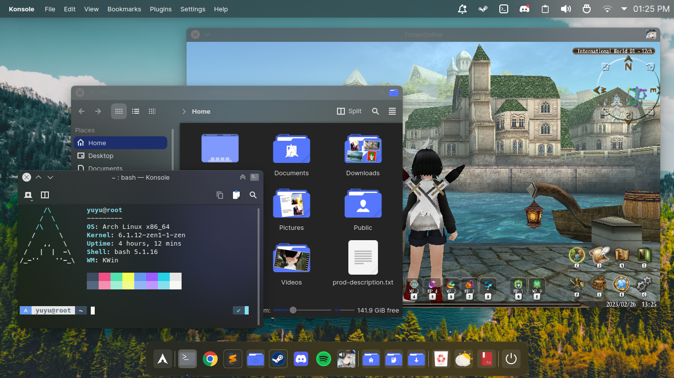Expand the system tray hidden icons arrow
674x378 pixels.
(x=624, y=9)
